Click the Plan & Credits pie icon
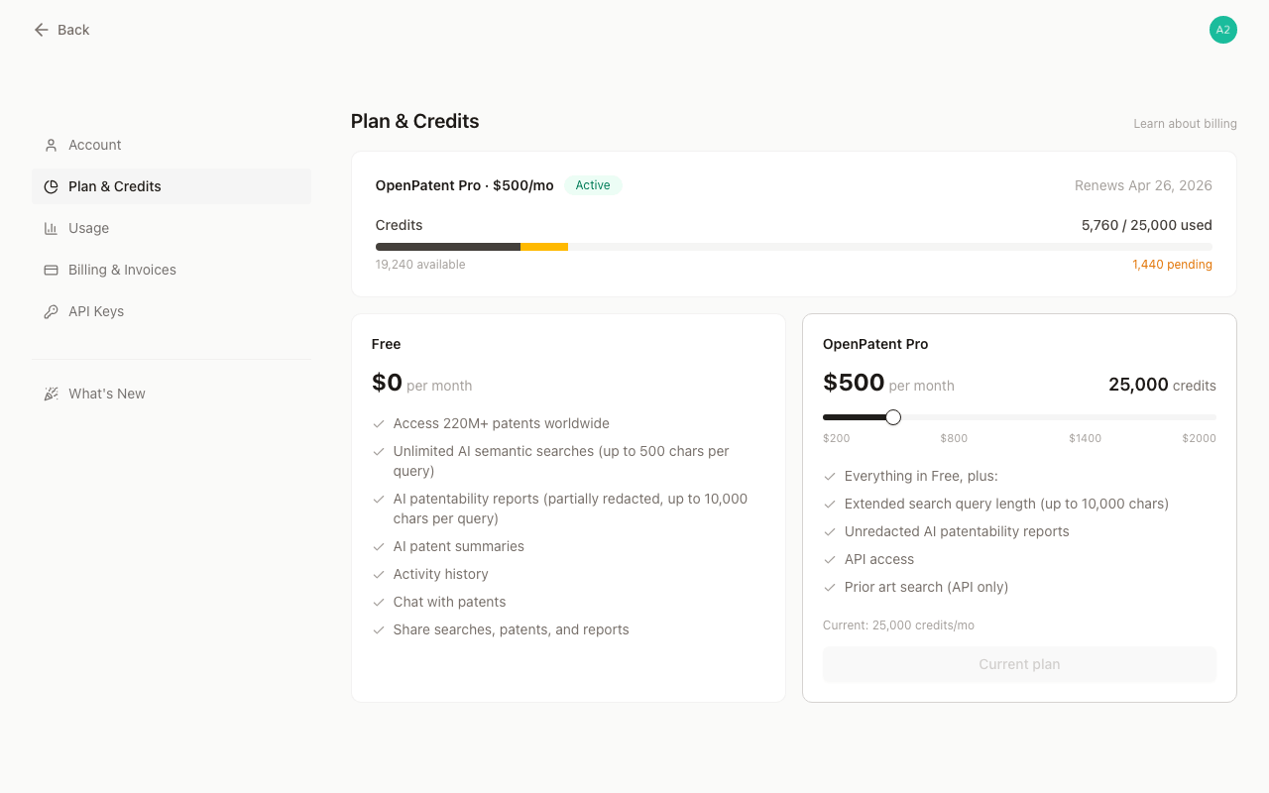This screenshot has width=1269, height=793. (x=51, y=186)
